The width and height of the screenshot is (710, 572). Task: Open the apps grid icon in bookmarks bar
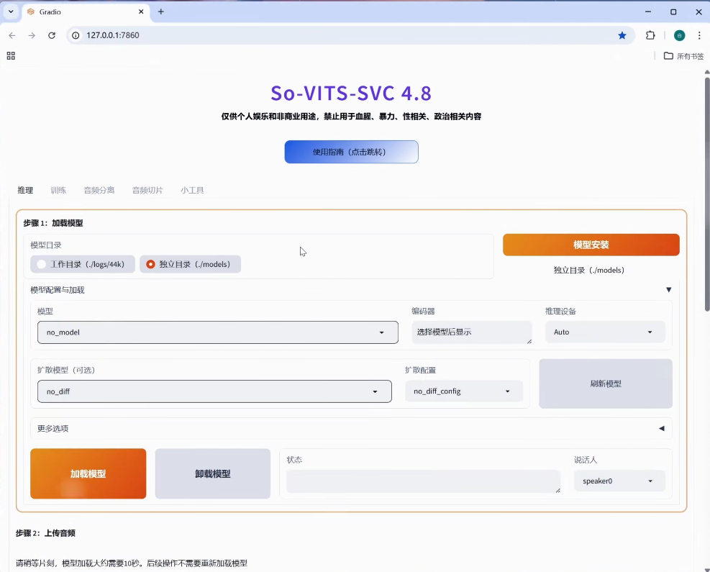[x=11, y=55]
